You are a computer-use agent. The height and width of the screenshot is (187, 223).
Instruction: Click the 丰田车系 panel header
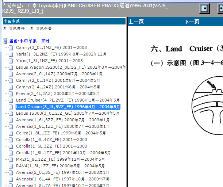coord(64,21)
